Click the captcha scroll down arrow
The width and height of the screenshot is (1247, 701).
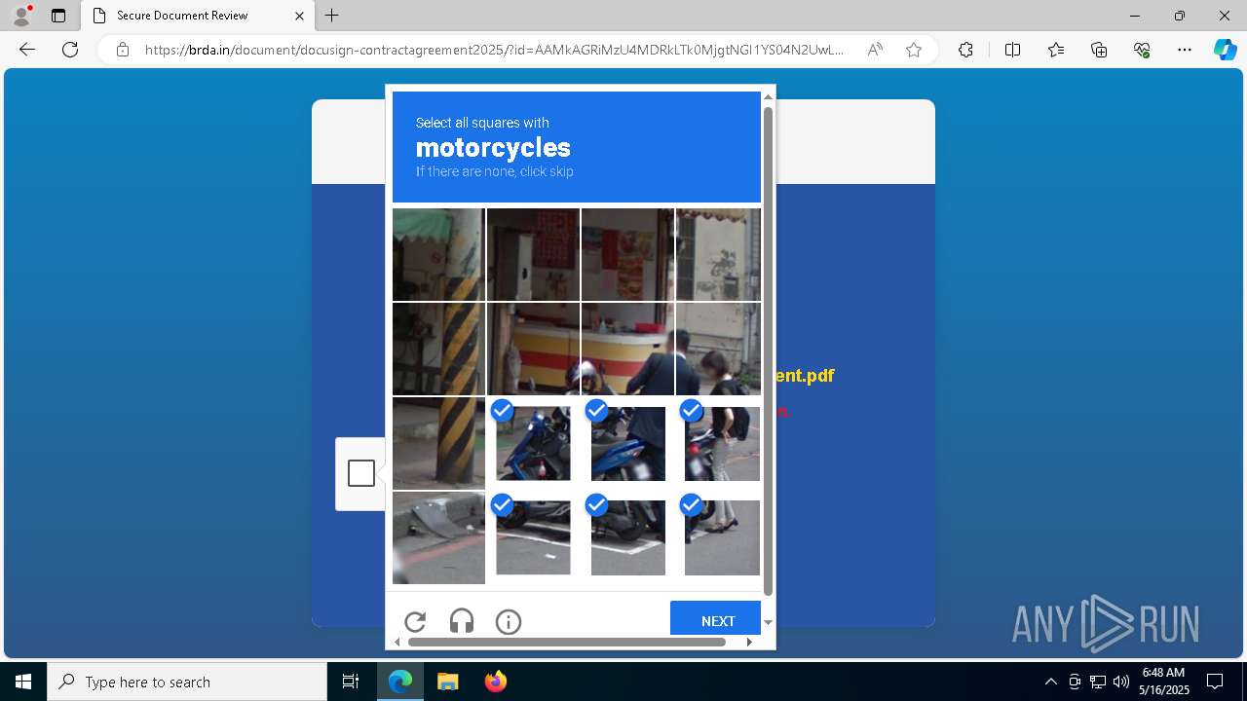[768, 622]
